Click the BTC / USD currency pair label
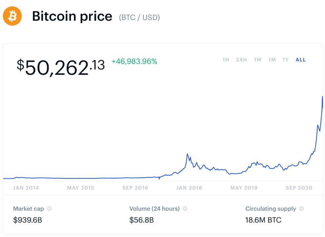Image resolution: width=325 pixels, height=237 pixels. [139, 17]
